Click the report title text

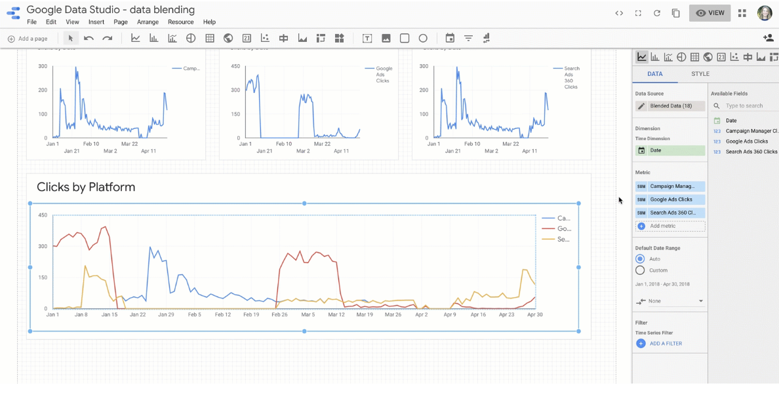(110, 9)
